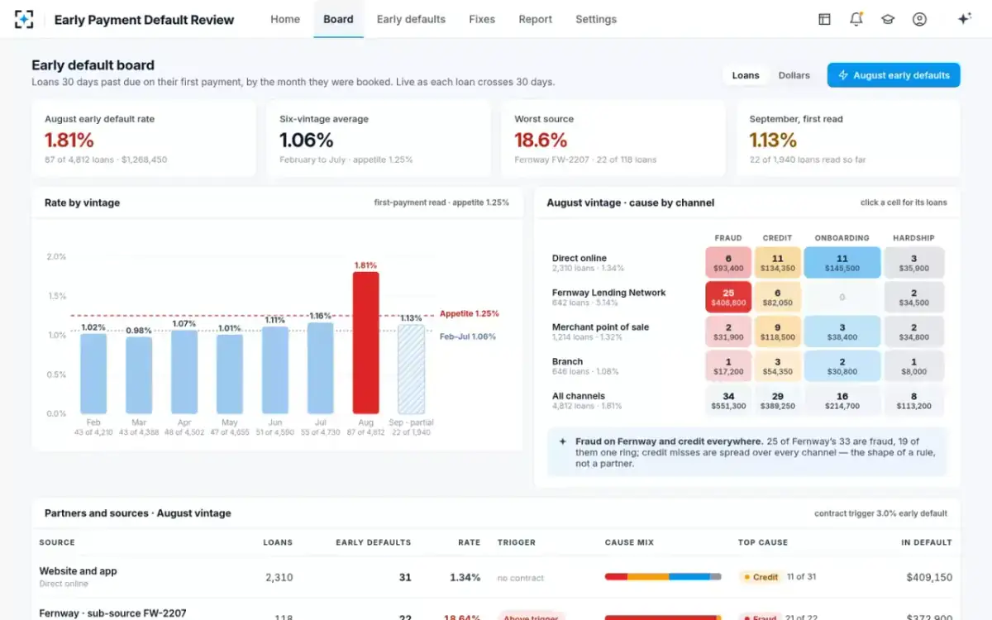The height and width of the screenshot is (620, 992).
Task: Click the app logo icon
Action: click(25, 19)
